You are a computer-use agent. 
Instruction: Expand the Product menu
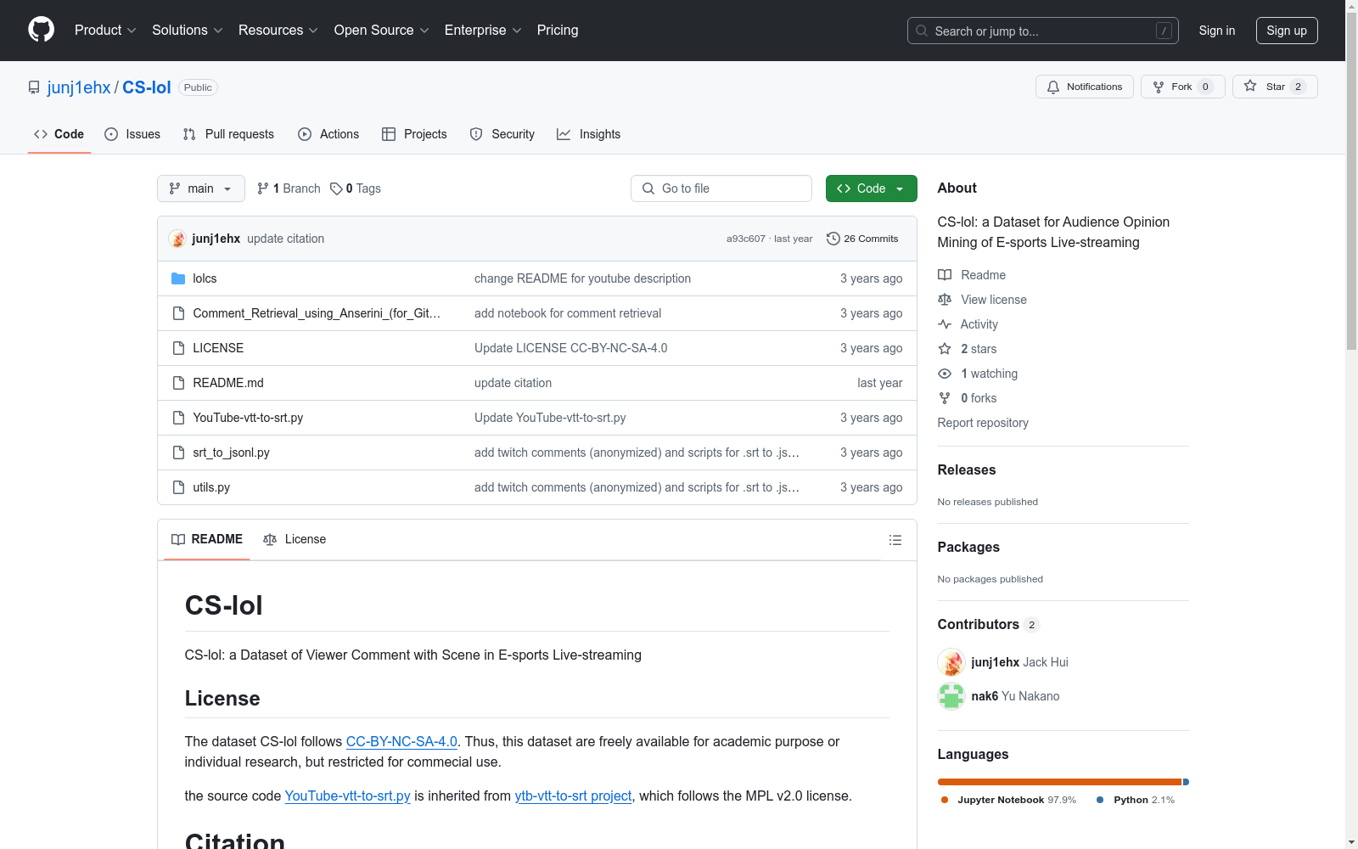105,31
